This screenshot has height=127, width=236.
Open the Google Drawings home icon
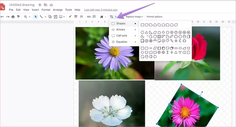2,7
